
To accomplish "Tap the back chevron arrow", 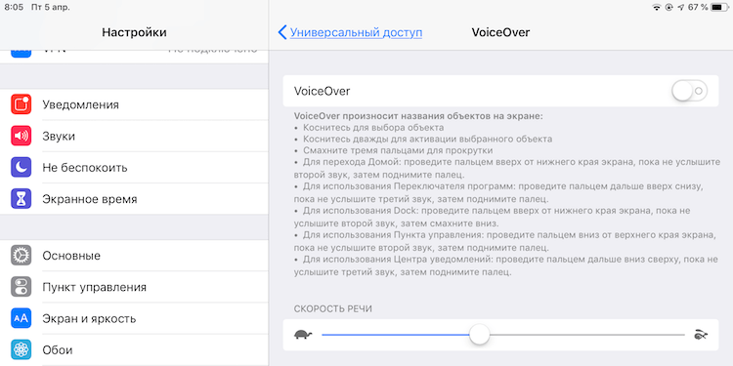I will click(281, 32).
